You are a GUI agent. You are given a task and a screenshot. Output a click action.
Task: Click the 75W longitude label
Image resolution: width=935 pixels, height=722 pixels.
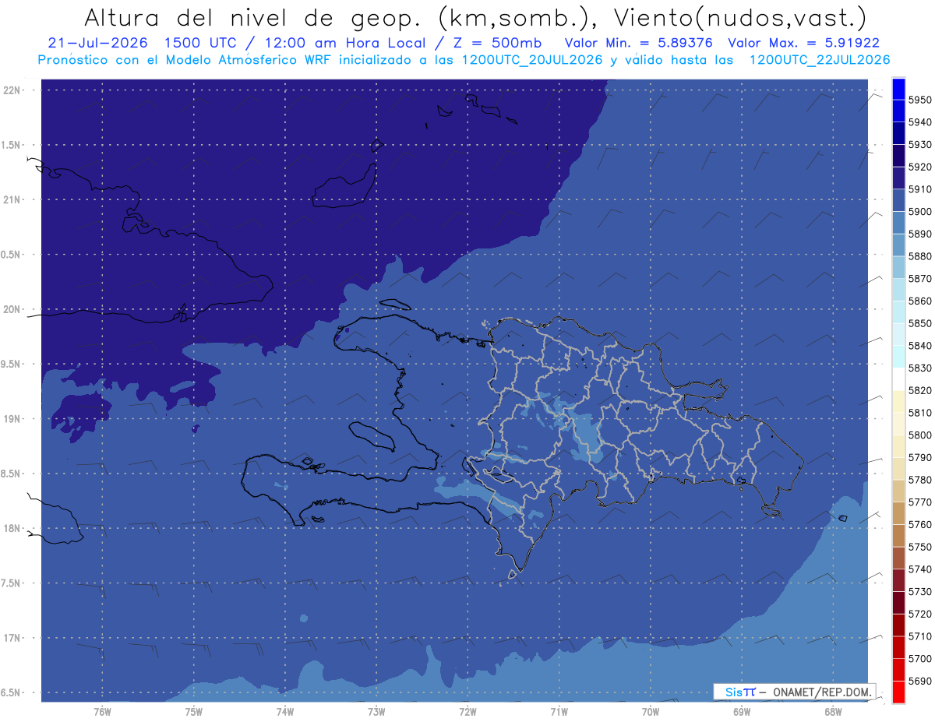tap(193, 711)
